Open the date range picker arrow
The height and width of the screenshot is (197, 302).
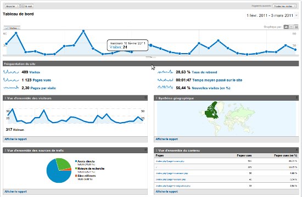pyautogui.click(x=297, y=15)
